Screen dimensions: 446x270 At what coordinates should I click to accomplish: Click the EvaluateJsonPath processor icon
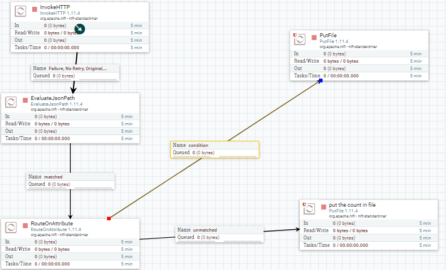tap(11, 102)
